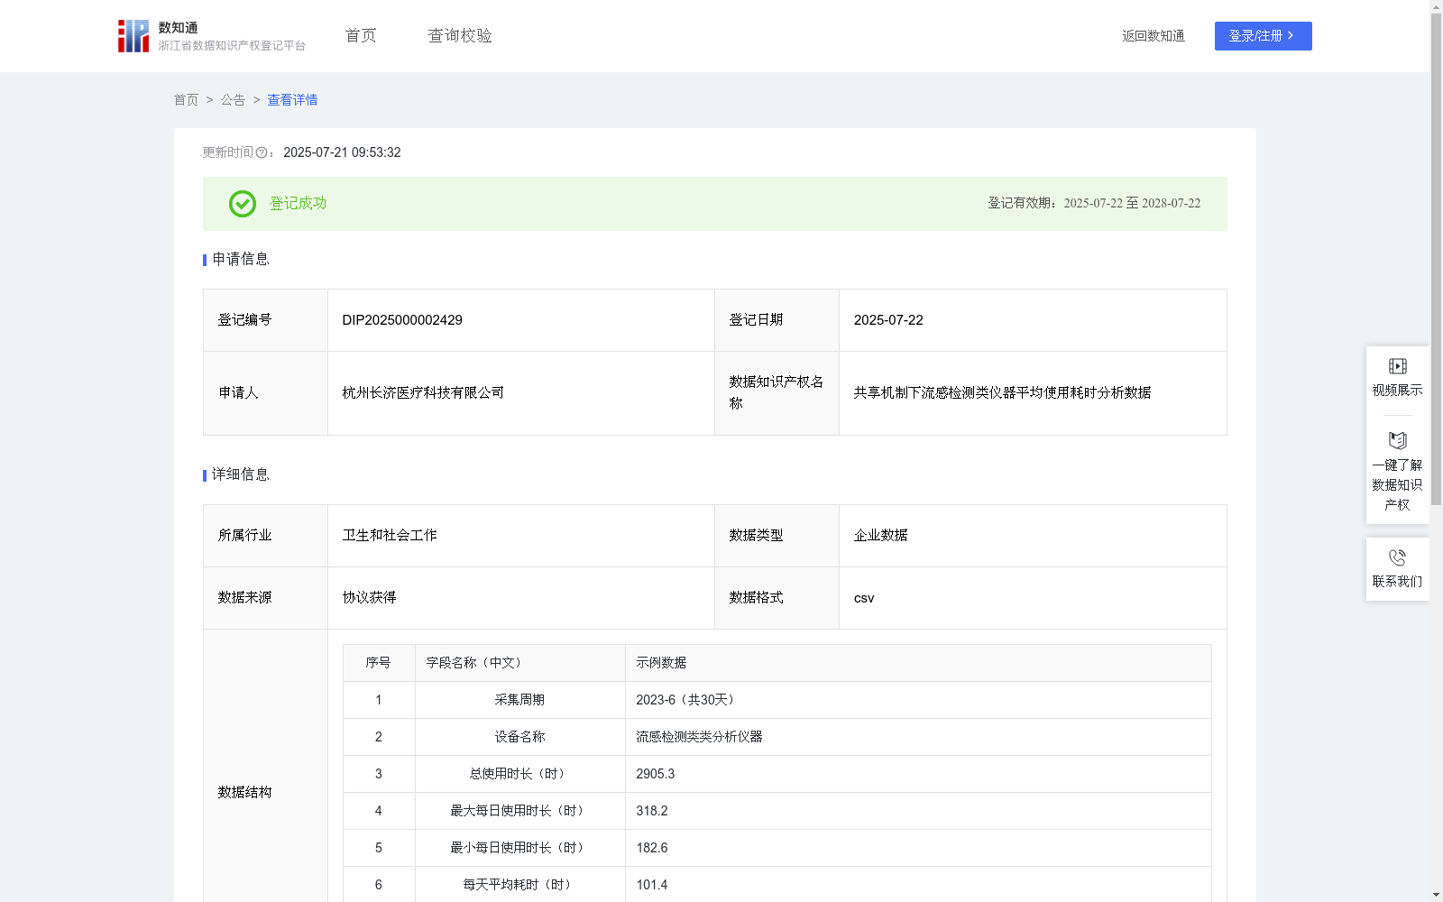Click the 登记成功 status text
The width and height of the screenshot is (1443, 902).
tap(298, 204)
